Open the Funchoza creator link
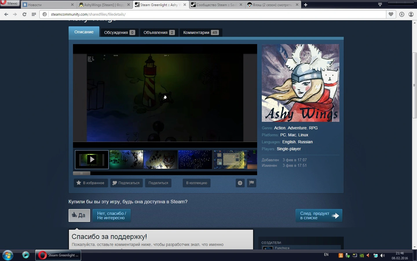 pyautogui.click(x=282, y=248)
